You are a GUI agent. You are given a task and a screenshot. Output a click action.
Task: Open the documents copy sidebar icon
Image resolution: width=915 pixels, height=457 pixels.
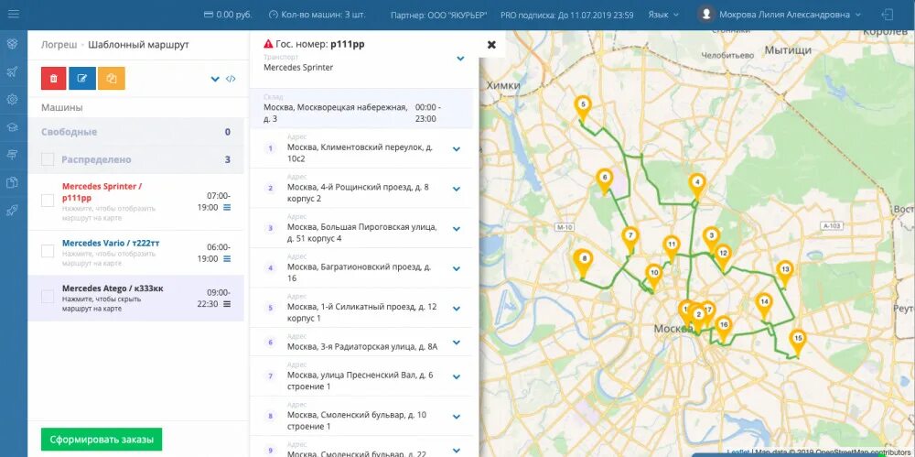point(12,182)
